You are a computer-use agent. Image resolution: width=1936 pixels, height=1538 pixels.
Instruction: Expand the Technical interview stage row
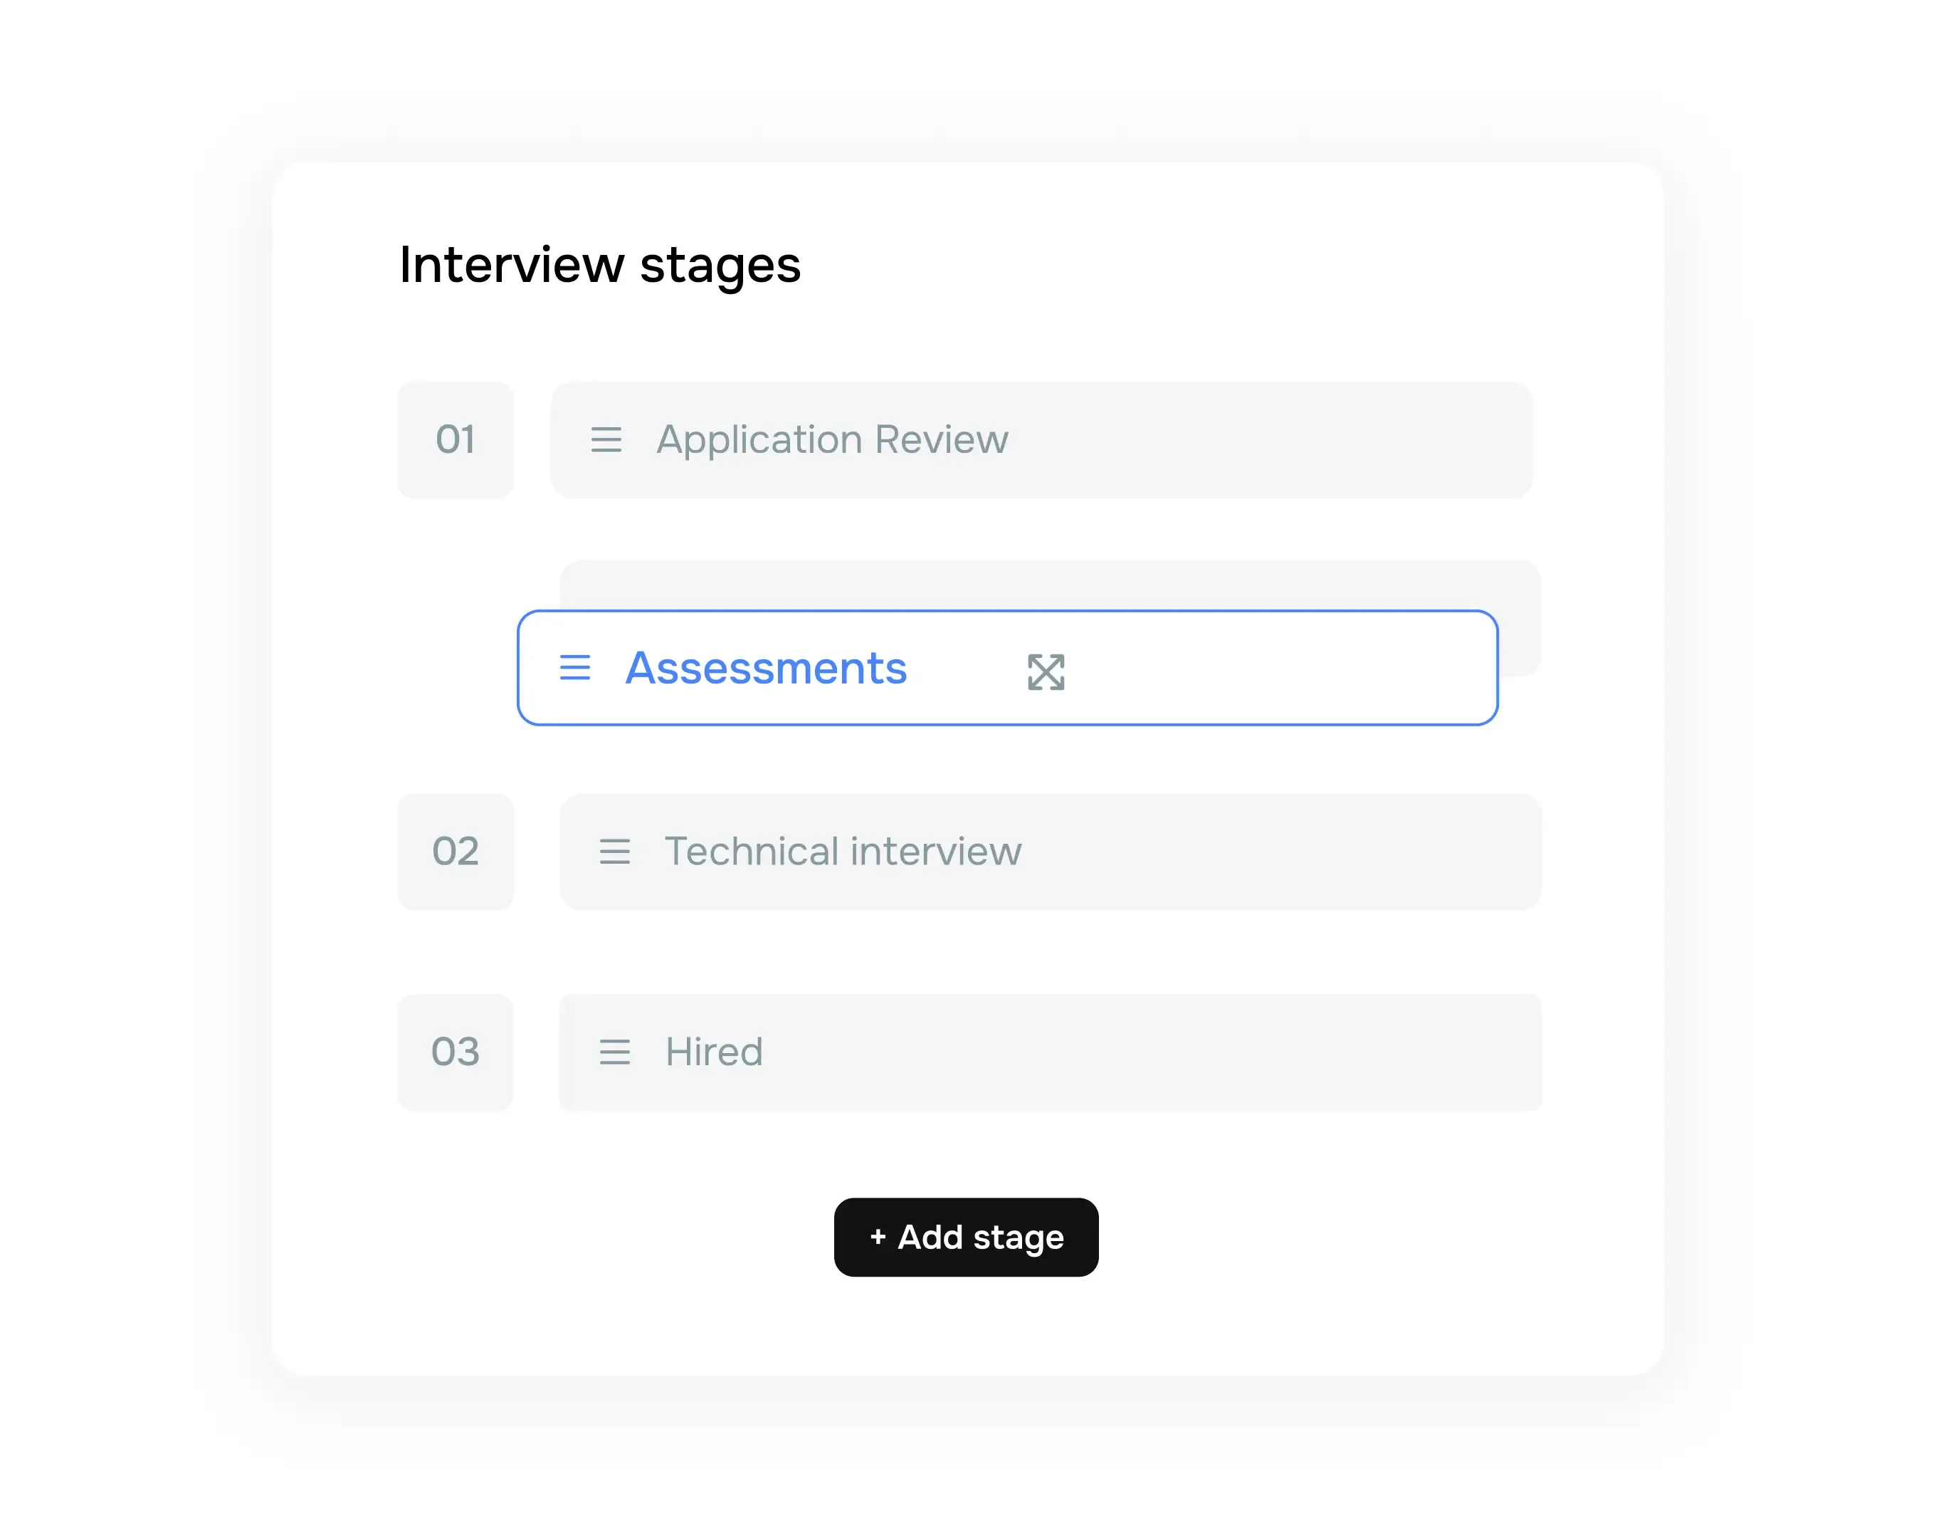(1049, 852)
